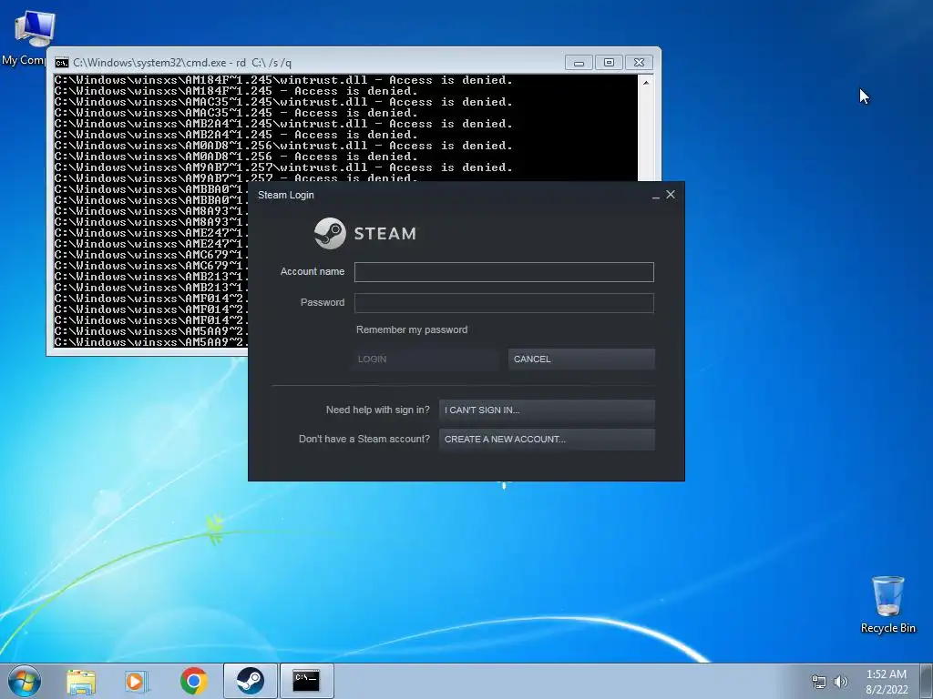Close the Steam Login dialog
This screenshot has height=699, width=933.
point(671,195)
